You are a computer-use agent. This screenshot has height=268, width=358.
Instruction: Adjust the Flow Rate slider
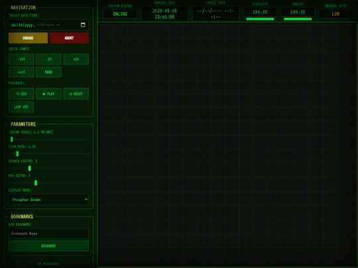pos(48,154)
